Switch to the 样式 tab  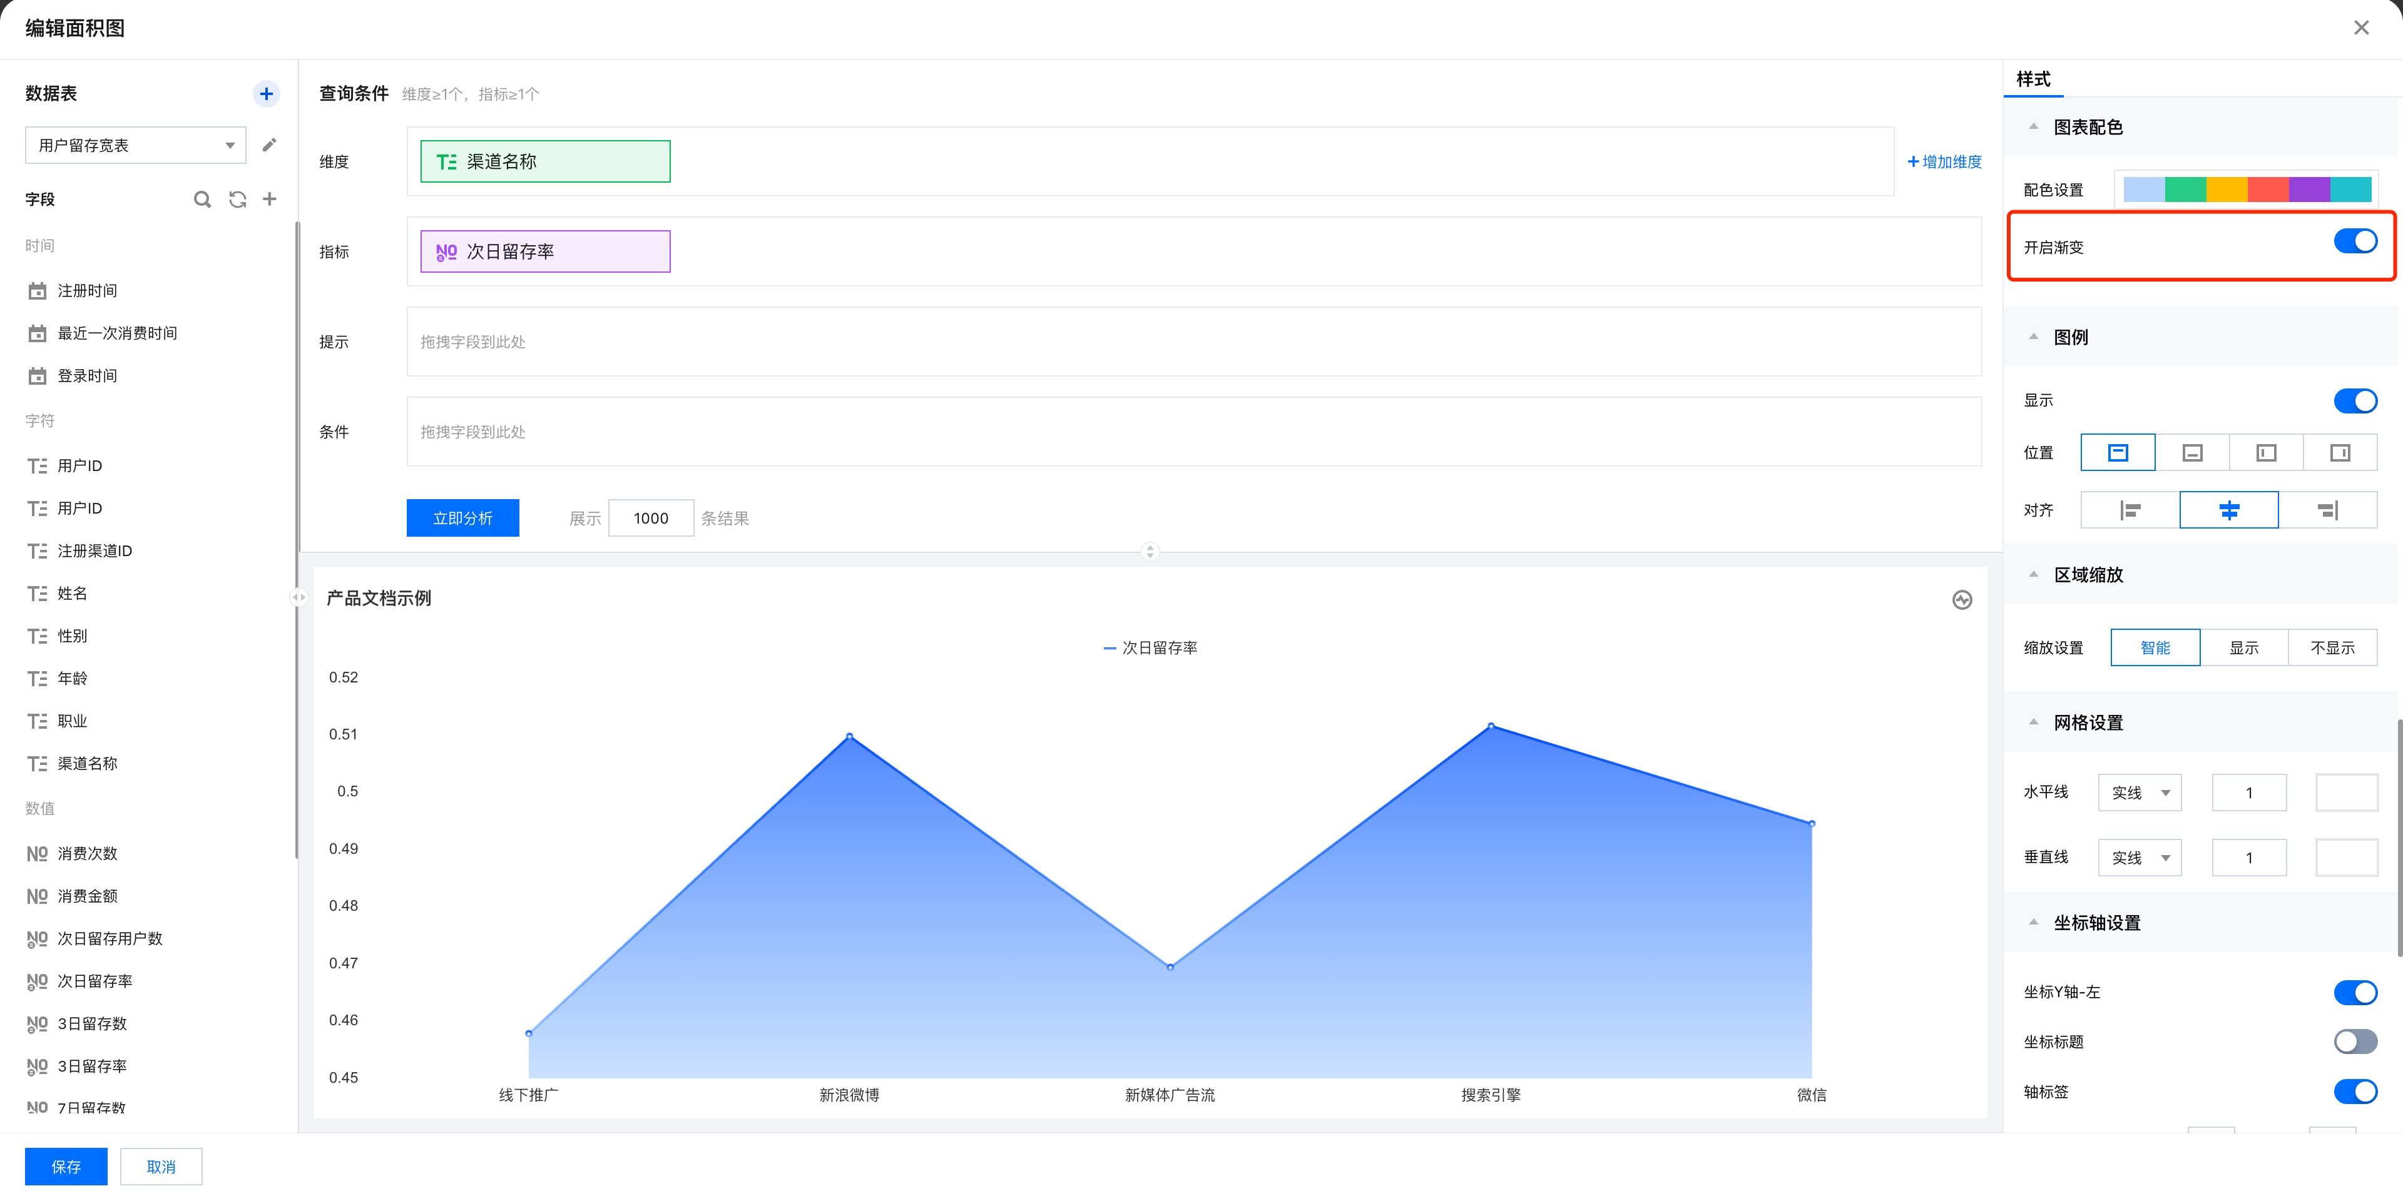(x=2033, y=79)
